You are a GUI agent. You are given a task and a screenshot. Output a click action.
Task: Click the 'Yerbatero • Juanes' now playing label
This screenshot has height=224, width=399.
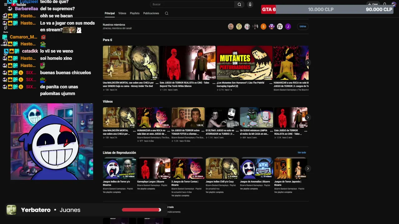click(x=50, y=210)
